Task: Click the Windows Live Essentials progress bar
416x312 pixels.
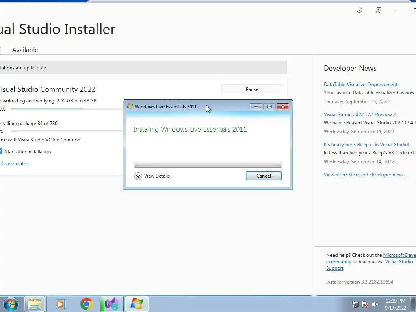Action: (208, 165)
